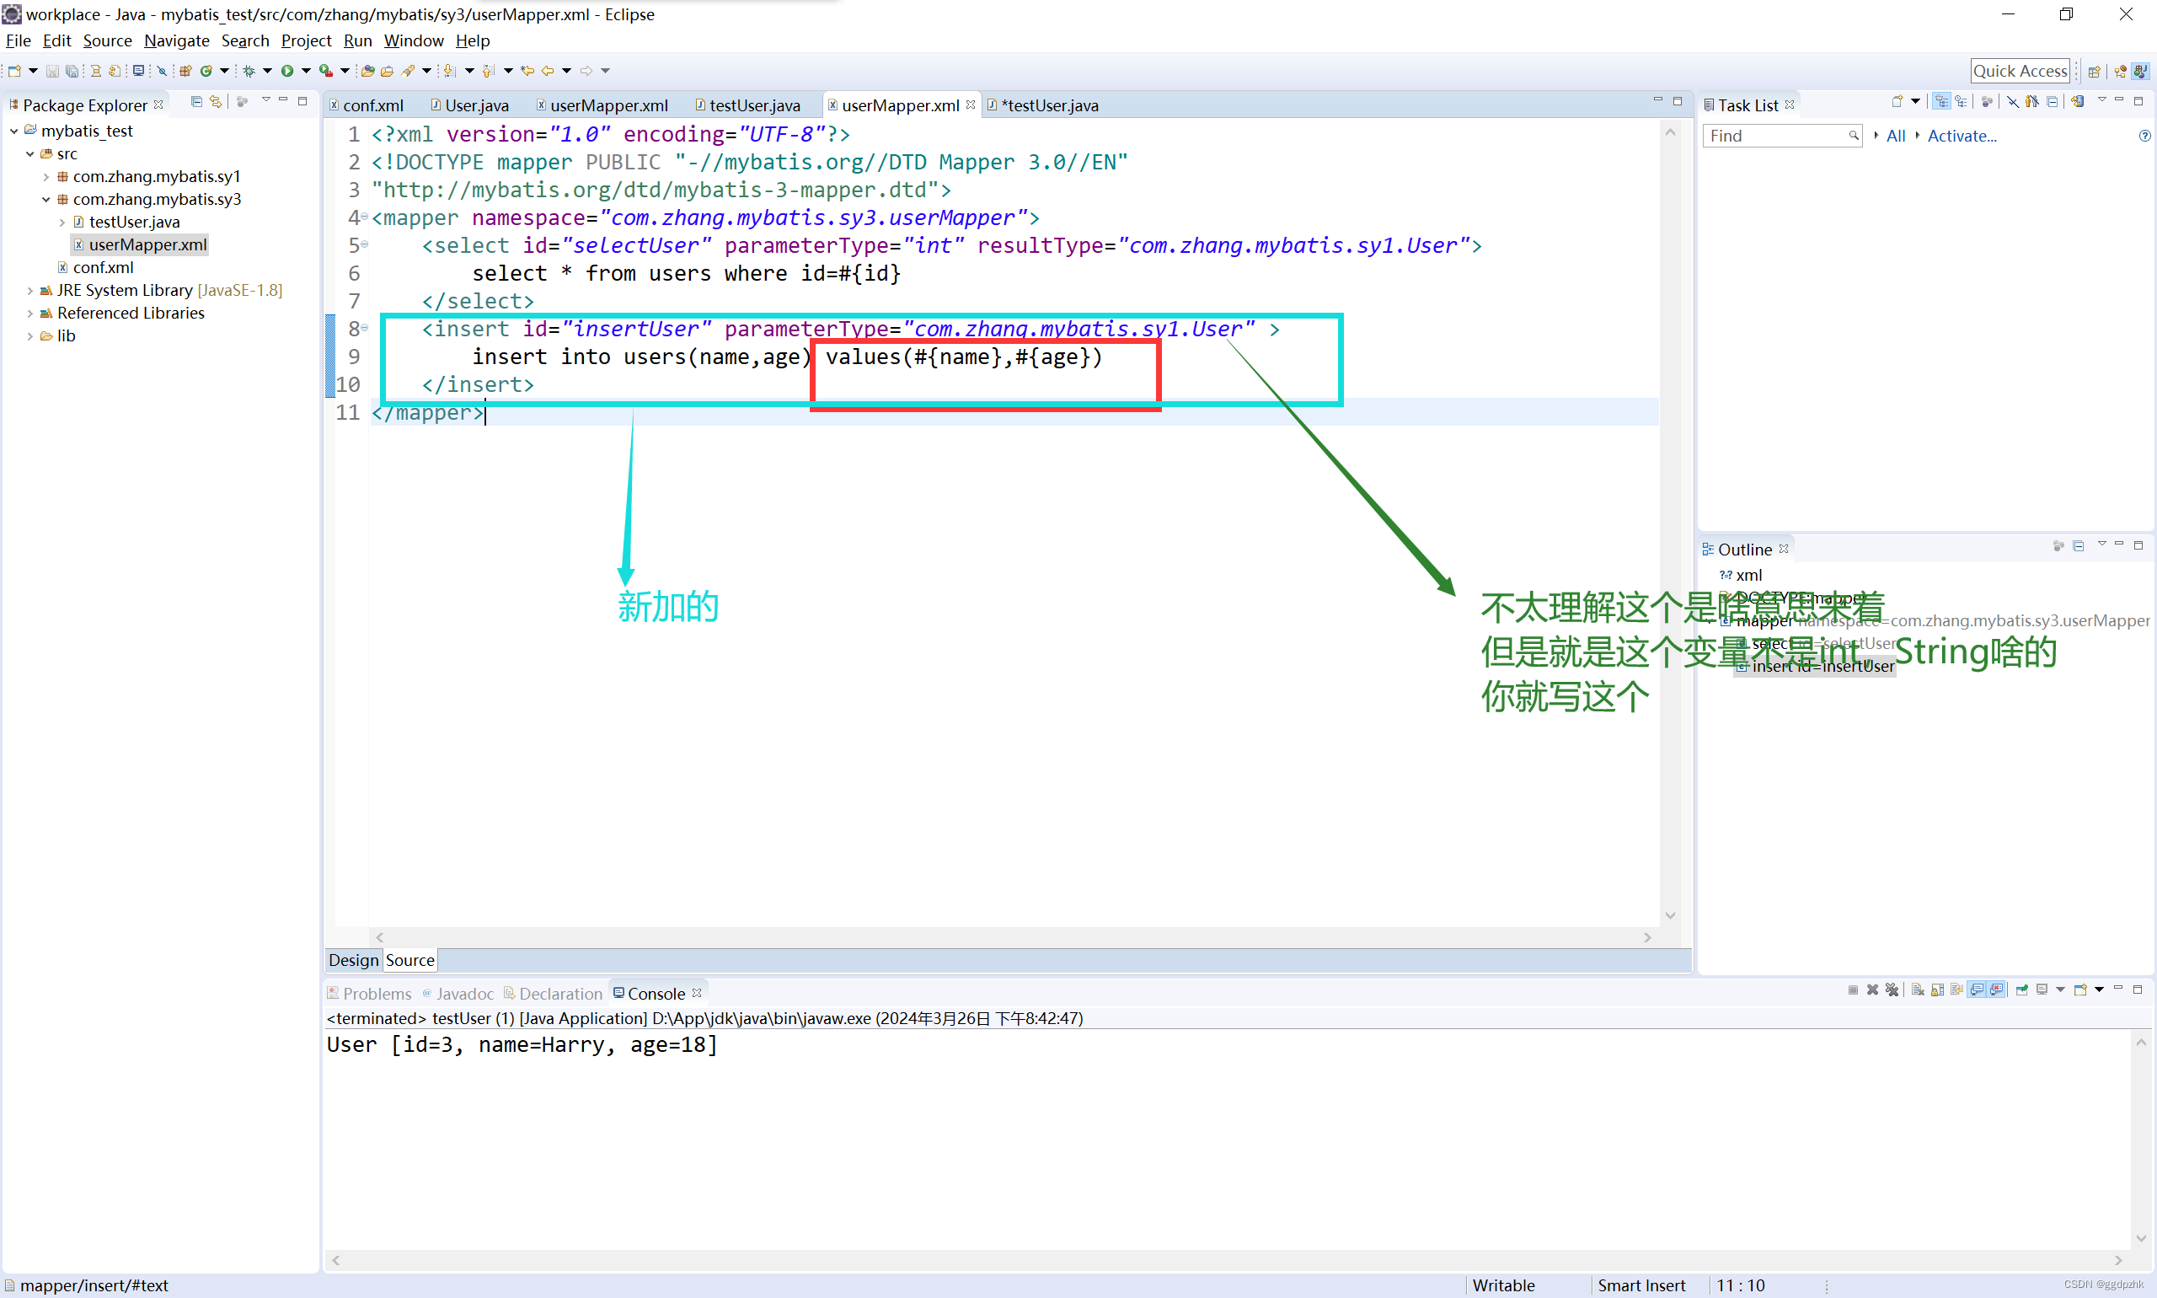Image resolution: width=2157 pixels, height=1298 pixels.
Task: Click the New Java Class icon
Action: 206,71
